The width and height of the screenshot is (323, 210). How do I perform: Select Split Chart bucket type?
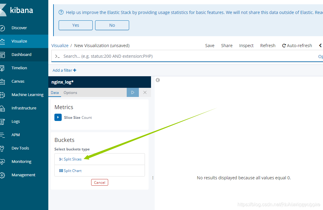pos(100,170)
